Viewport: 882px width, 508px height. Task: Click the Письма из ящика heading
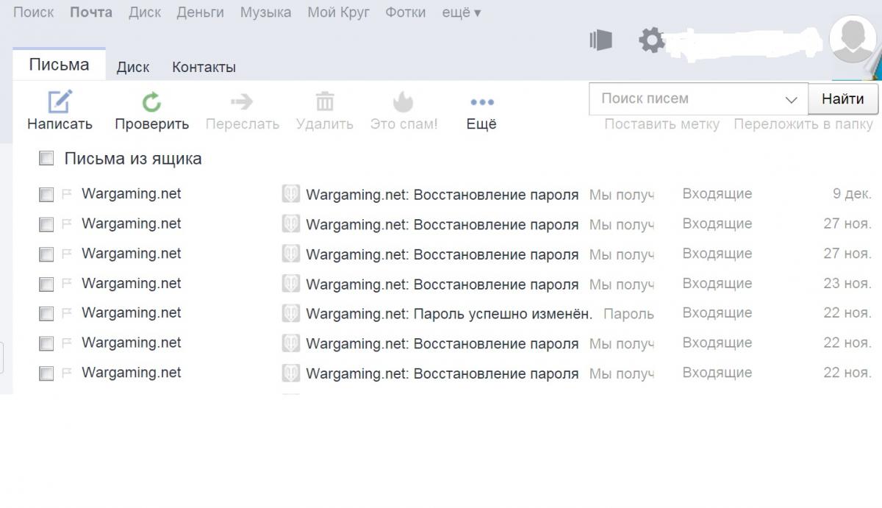pos(133,159)
